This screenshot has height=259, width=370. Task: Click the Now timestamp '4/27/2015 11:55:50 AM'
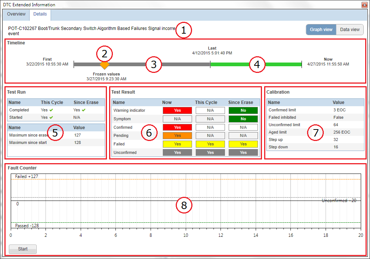click(328, 64)
